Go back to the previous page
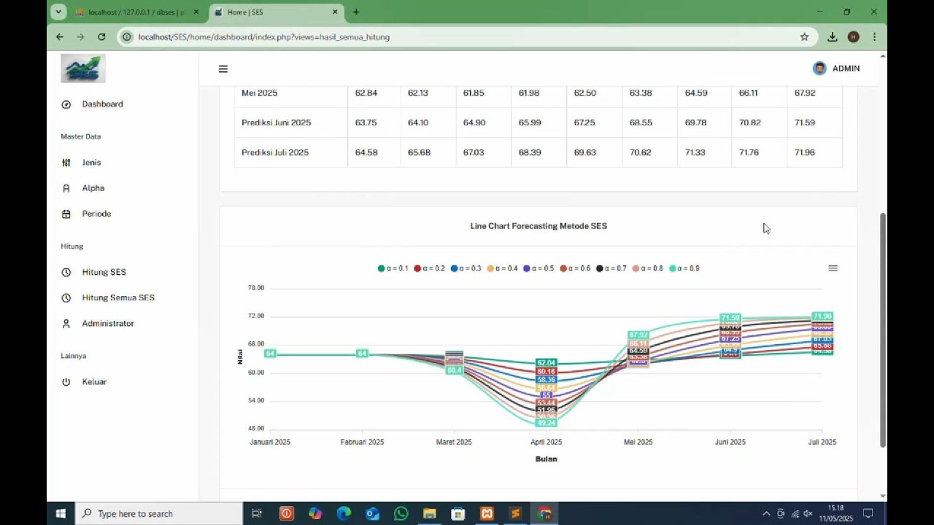 (x=60, y=36)
